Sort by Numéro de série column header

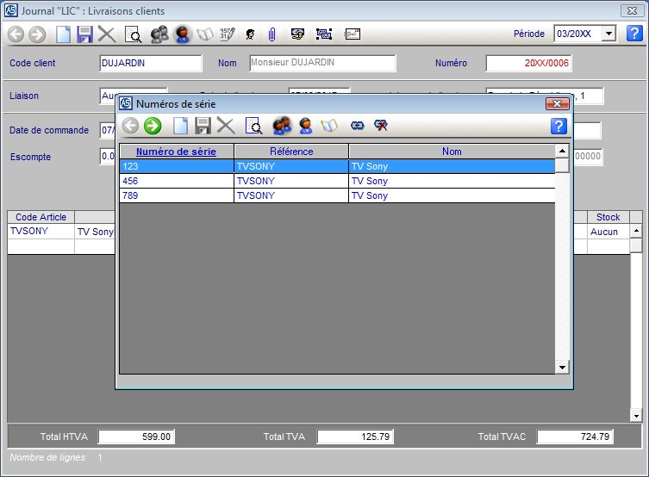point(176,152)
